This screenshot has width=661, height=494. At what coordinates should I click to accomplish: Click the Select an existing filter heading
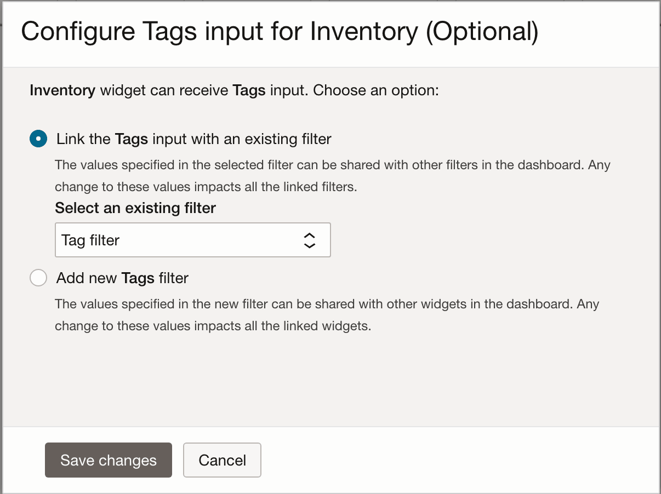[135, 208]
